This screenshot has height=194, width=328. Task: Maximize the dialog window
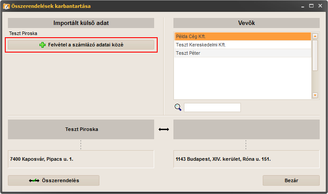(x=311, y=6)
